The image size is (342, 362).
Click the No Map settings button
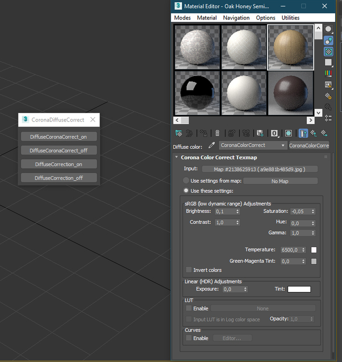tap(280, 181)
